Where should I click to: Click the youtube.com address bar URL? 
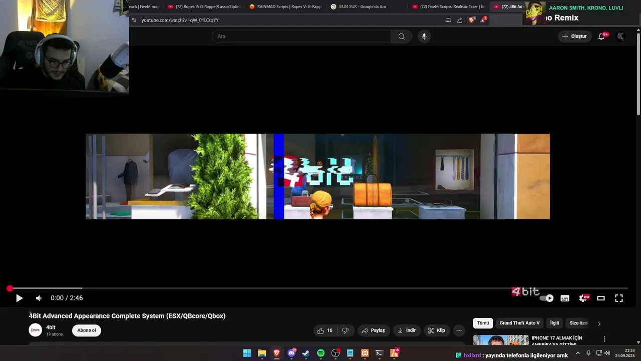click(180, 20)
